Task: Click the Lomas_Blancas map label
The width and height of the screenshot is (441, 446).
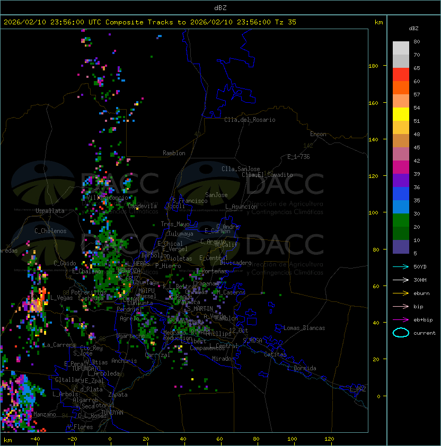Action: tap(304, 328)
